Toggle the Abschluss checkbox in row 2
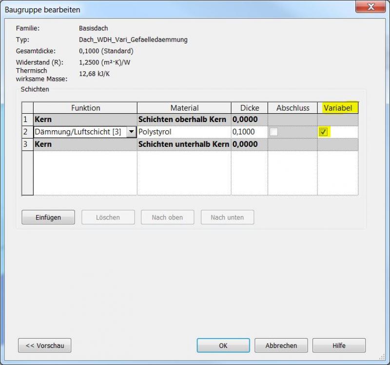Image resolution: width=390 pixels, height=365 pixels. tap(273, 132)
